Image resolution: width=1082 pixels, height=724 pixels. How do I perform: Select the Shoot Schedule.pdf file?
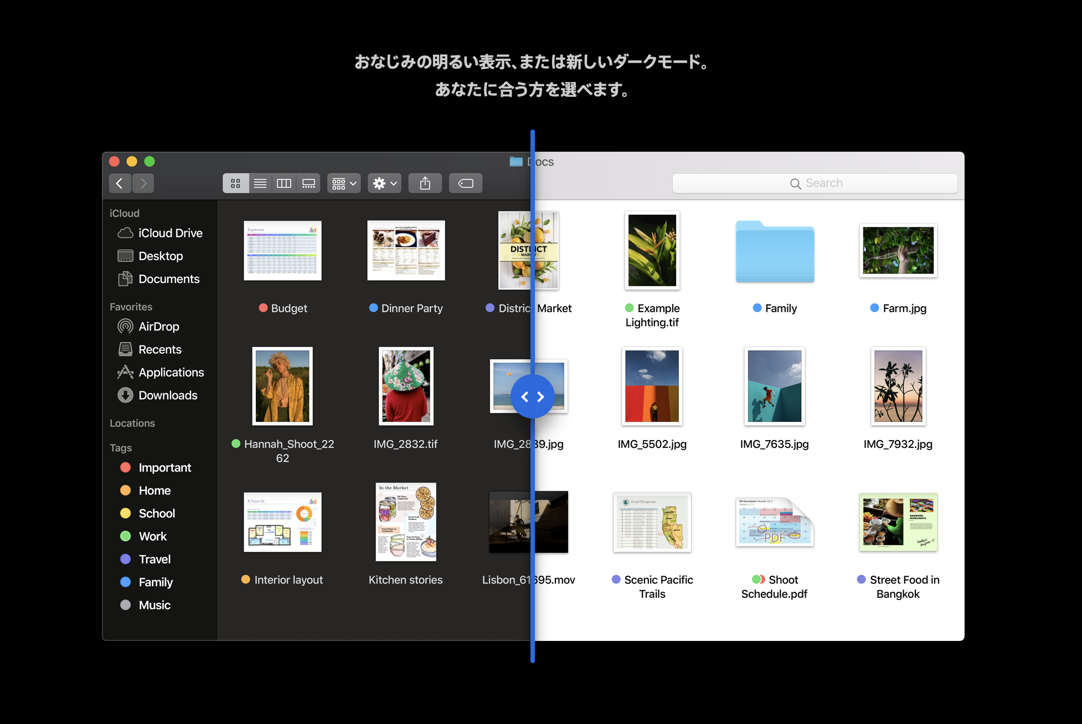pyautogui.click(x=774, y=521)
